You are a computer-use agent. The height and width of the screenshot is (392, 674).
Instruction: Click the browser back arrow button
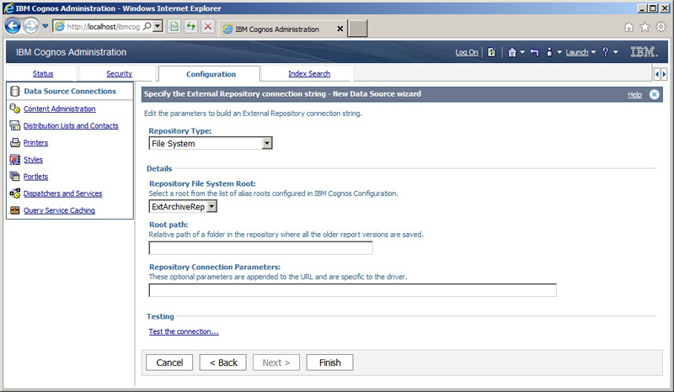tap(13, 26)
